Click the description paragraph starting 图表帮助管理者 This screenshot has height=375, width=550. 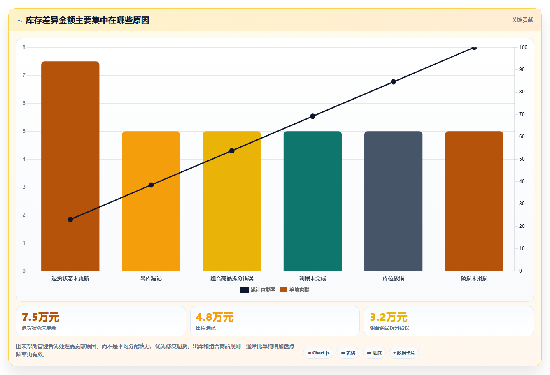pyautogui.click(x=155, y=350)
